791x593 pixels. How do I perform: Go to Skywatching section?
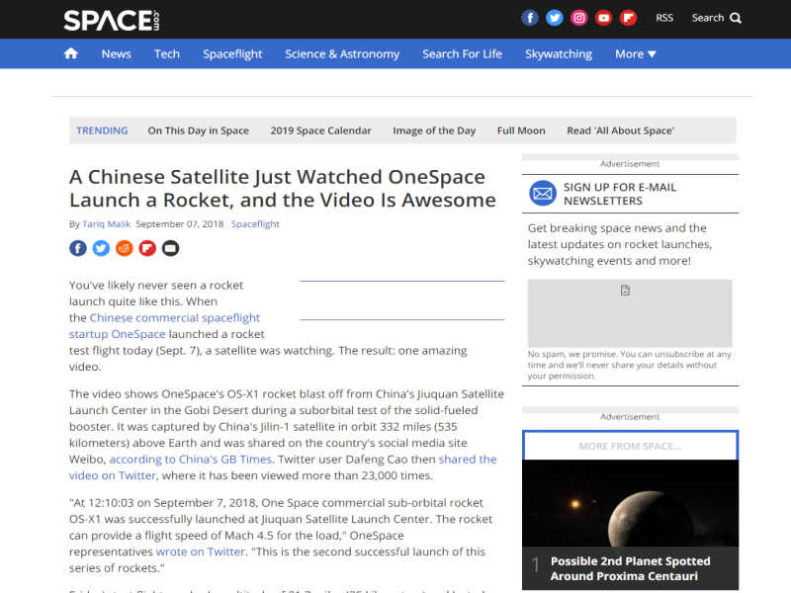[x=559, y=53]
